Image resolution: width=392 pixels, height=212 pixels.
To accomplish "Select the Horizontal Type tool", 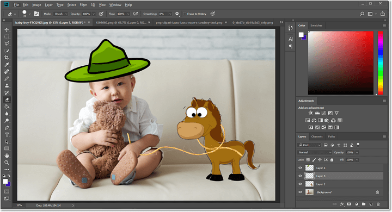I will pyautogui.click(x=7, y=135).
